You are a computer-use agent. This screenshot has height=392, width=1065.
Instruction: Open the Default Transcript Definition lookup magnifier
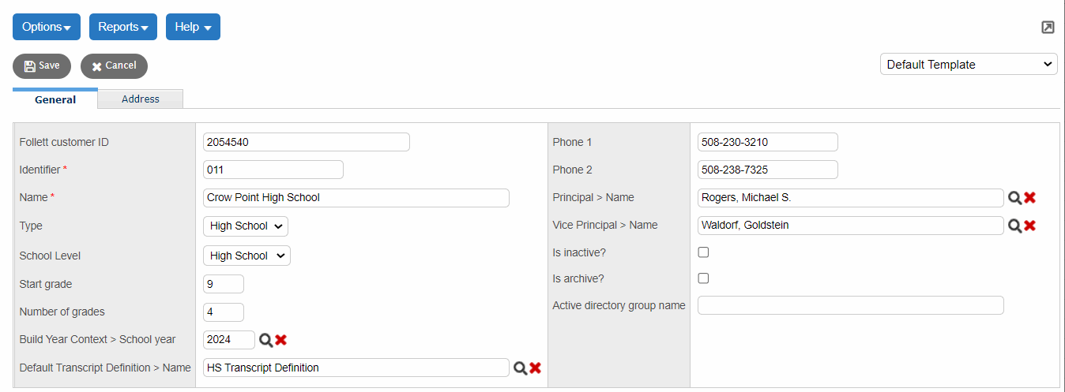[x=520, y=368]
